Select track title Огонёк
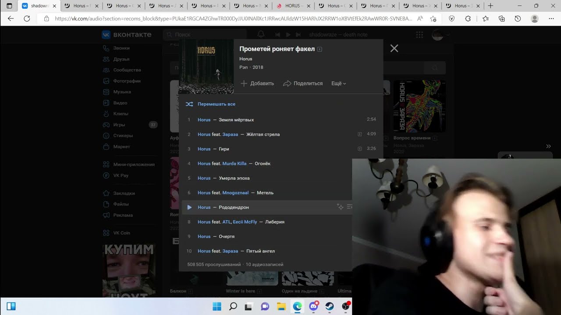Image resolution: width=561 pixels, height=315 pixels. (x=263, y=164)
